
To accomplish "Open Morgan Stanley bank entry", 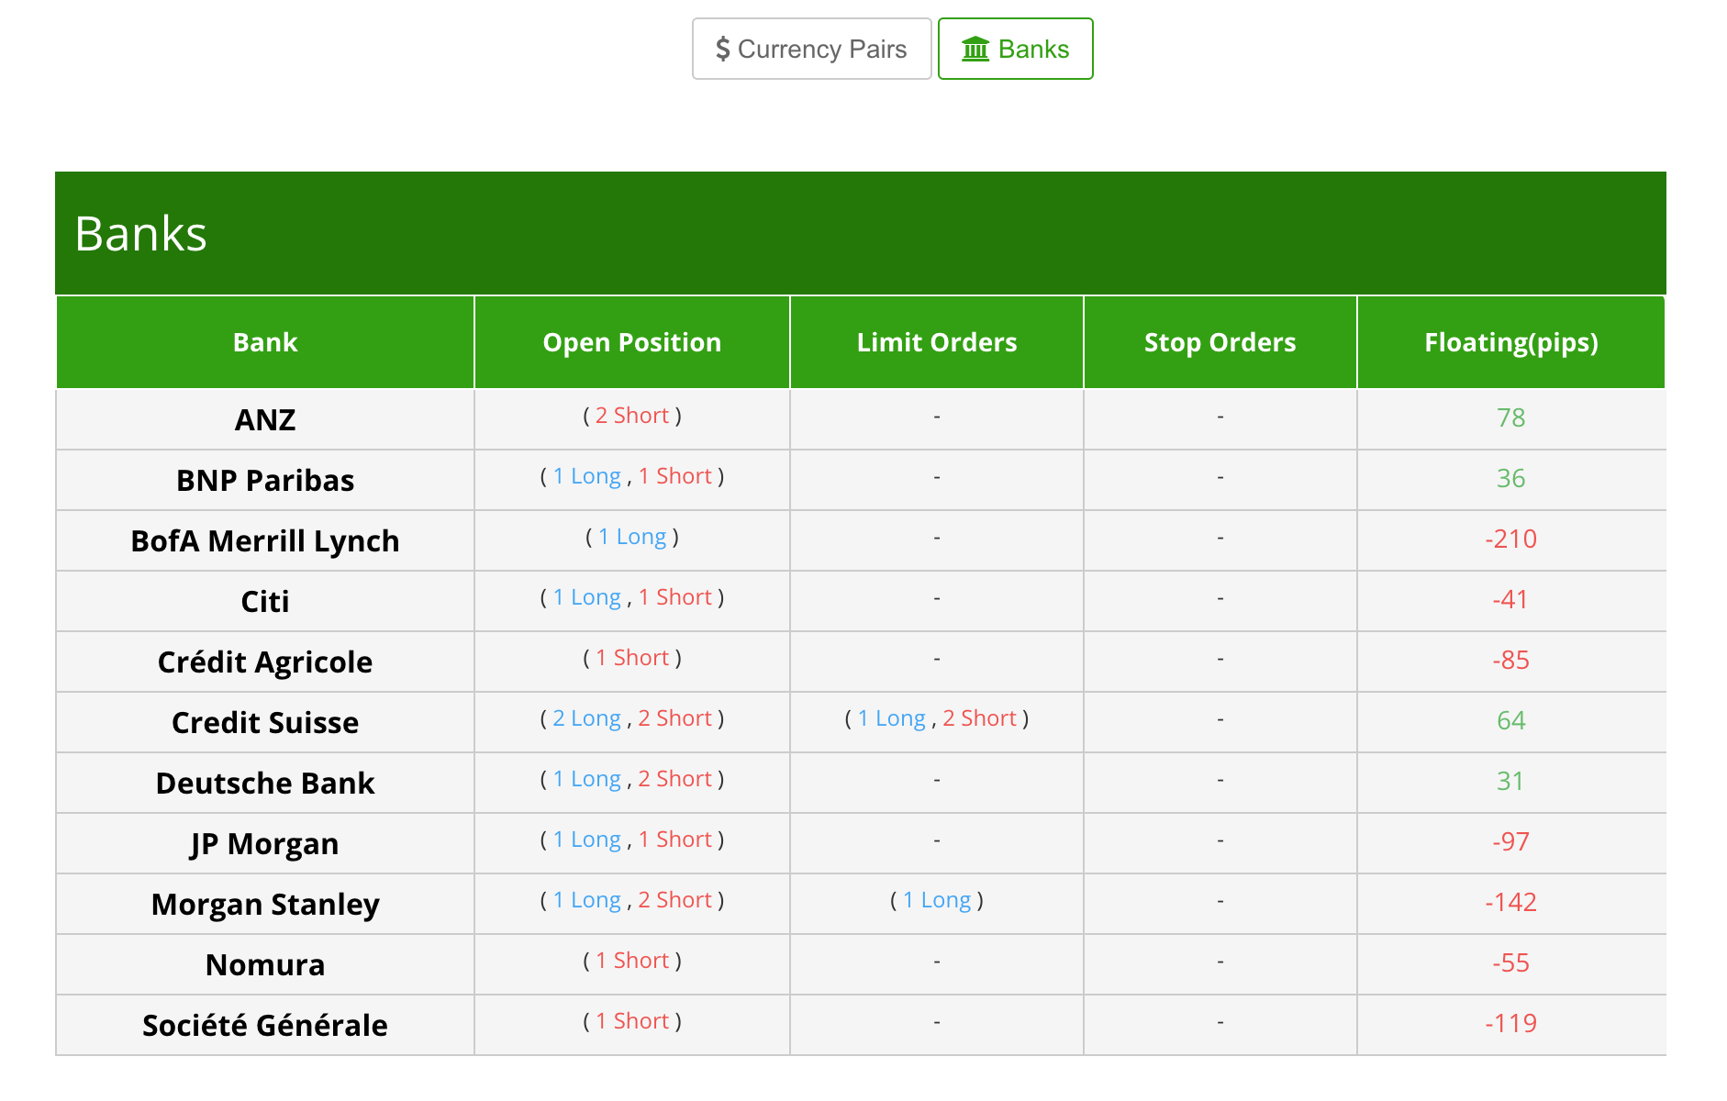I will point(265,904).
